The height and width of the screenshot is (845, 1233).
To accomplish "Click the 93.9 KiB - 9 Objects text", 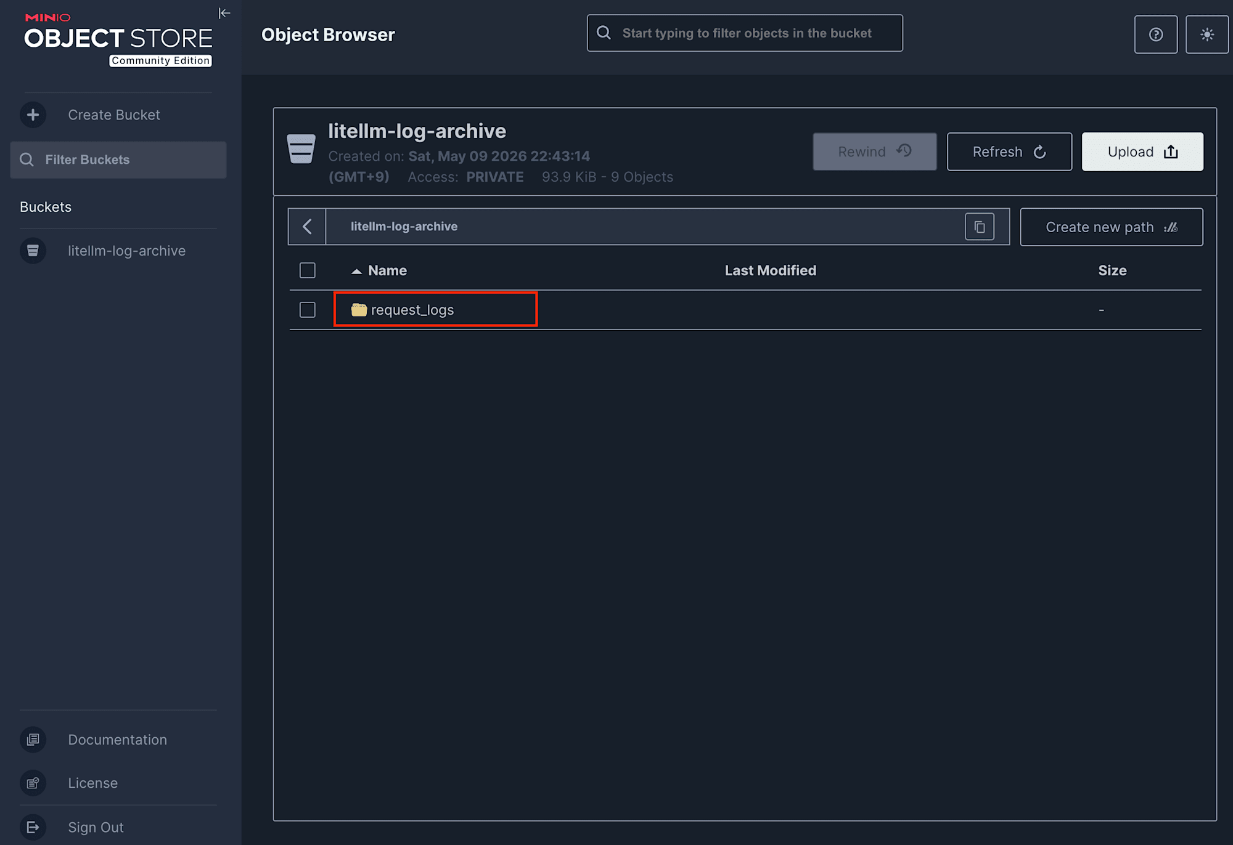I will click(607, 177).
